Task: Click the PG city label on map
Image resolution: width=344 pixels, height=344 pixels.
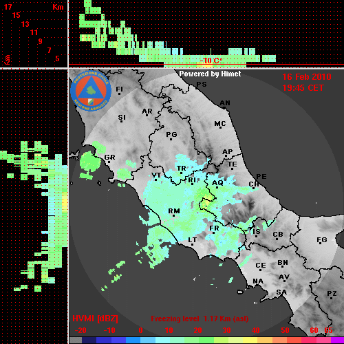Action: coord(171,134)
